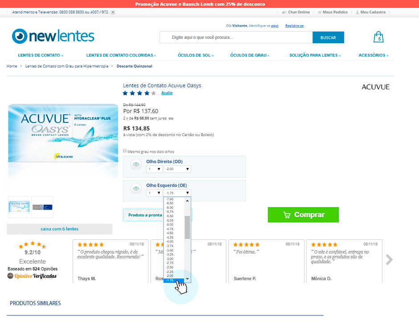Click the green Comprar button
The image size is (419, 323).
(303, 215)
